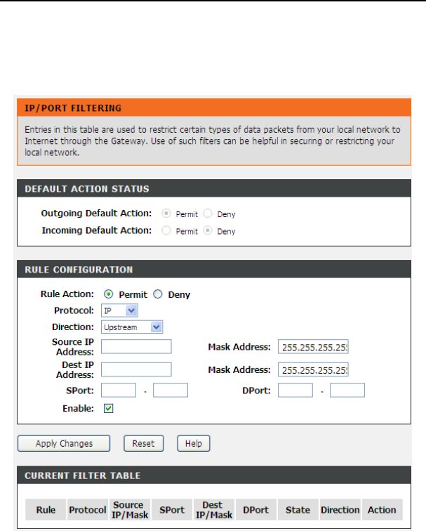Click the Dest IP/Mask column header

click(214, 509)
